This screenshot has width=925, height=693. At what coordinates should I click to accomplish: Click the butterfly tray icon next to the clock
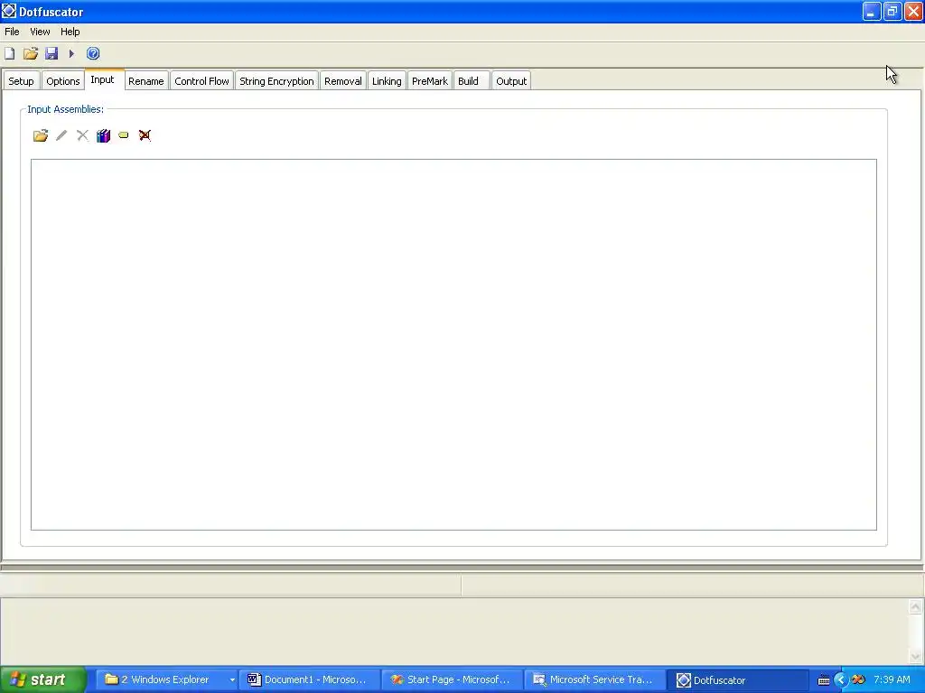click(x=859, y=680)
